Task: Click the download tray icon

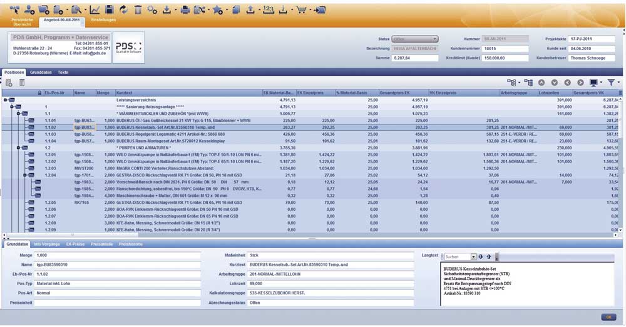Action: pos(167,9)
